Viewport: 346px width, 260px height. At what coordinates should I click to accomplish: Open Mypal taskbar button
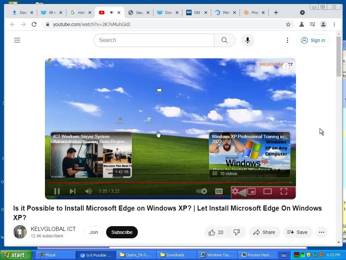point(55,255)
